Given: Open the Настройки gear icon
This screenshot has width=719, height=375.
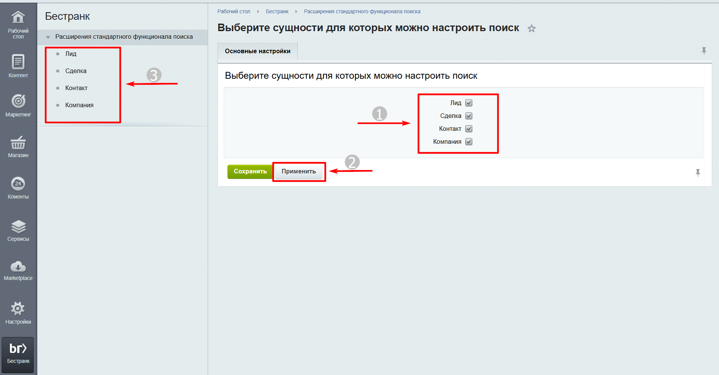Looking at the screenshot, I should [18, 309].
